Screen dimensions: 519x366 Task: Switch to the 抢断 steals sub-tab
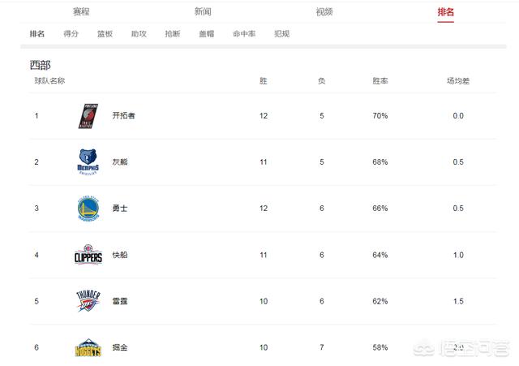pos(173,34)
